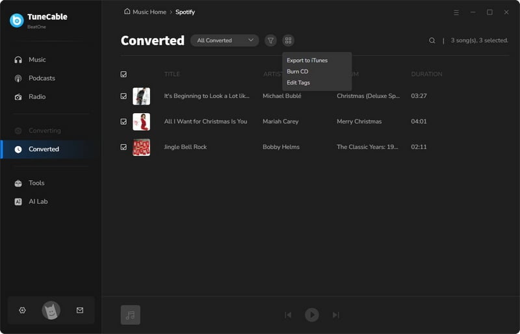Click artist name Michael Bublé
The width and height of the screenshot is (520, 334).
tap(282, 96)
